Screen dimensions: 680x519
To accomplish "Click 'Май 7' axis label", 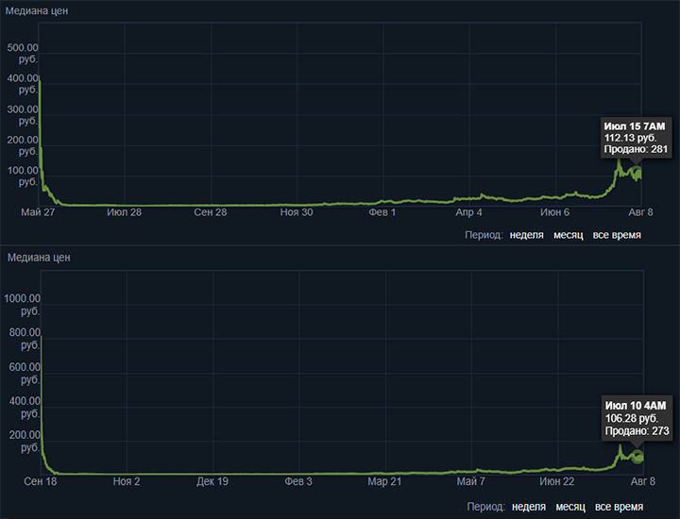I will 470,481.
